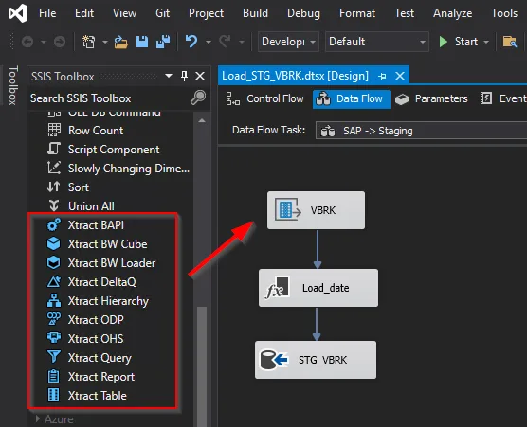Open SSIS Toolbox window options dropdown
The image size is (527, 427).
pos(169,76)
